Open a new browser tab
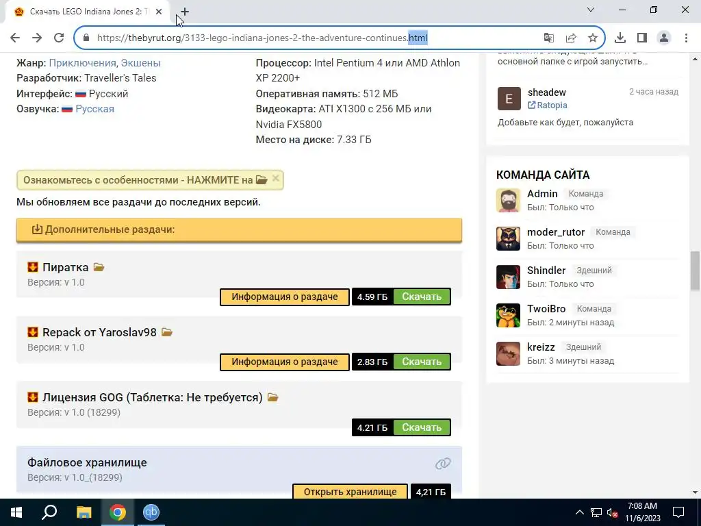 185,12
